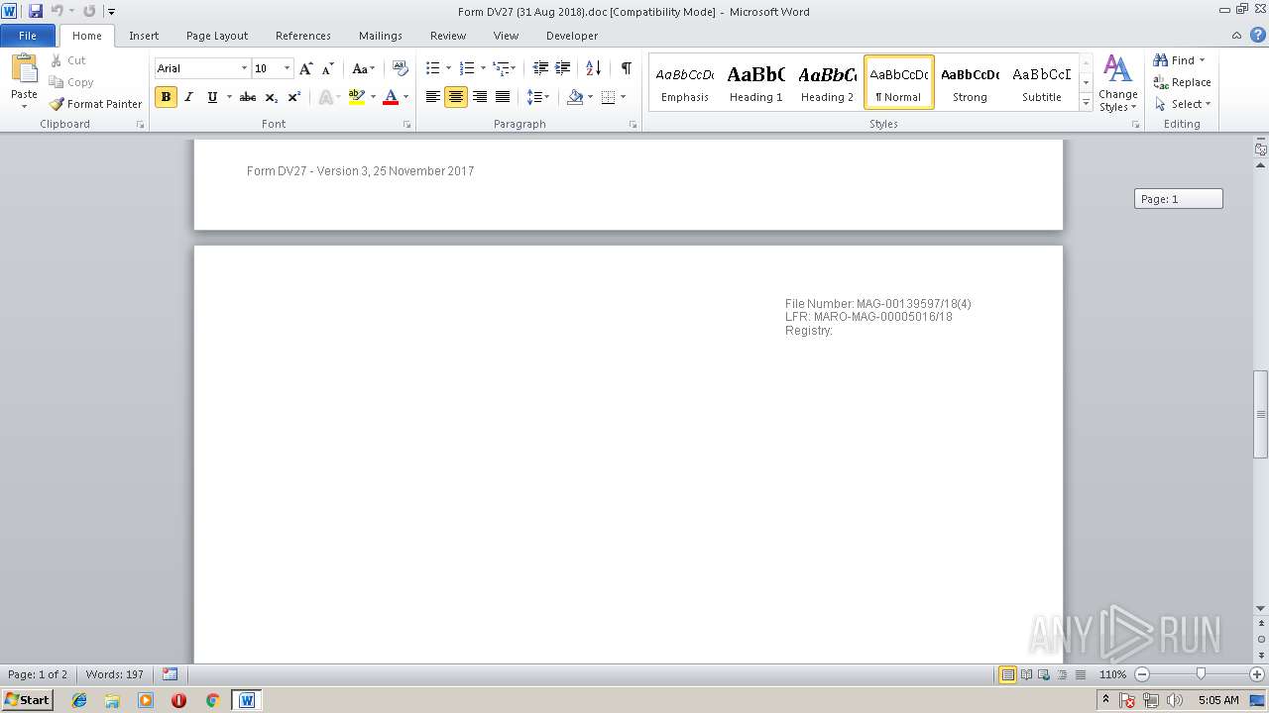Open the font name dropdown
The image size is (1269, 713).
pos(244,68)
